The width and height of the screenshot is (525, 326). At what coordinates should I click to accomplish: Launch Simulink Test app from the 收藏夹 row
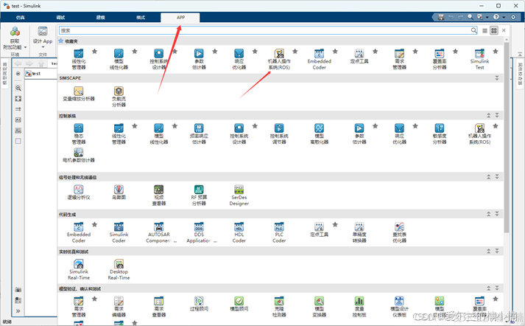(479, 59)
